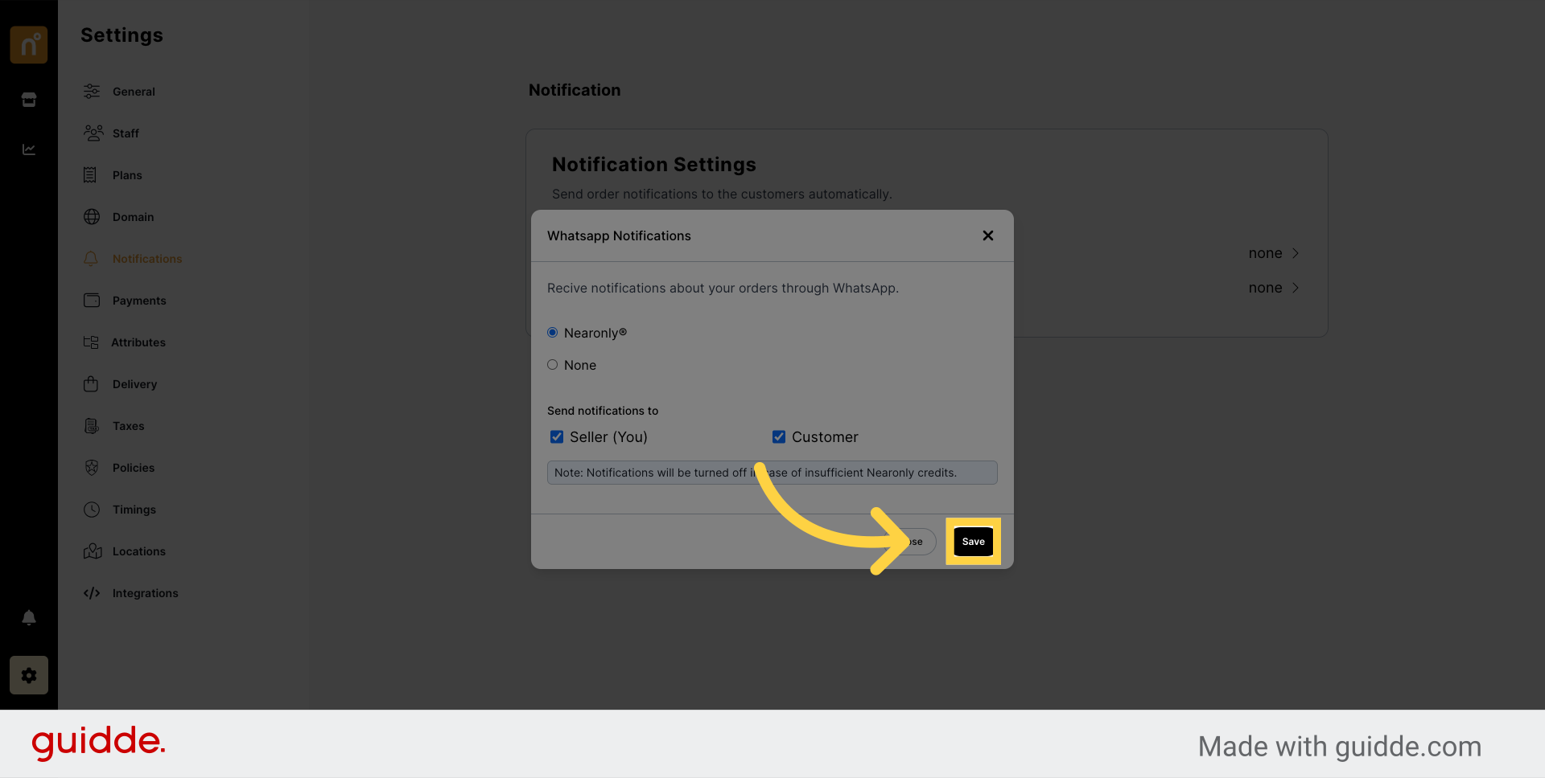Expand the second none notification row chevron
This screenshot has width=1545, height=778.
(1296, 288)
